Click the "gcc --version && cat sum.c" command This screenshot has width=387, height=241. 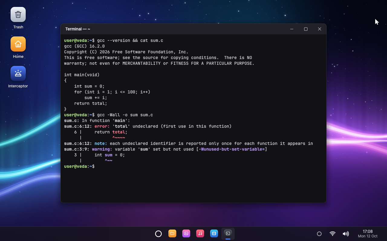point(130,40)
